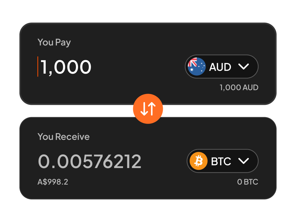Swap pay and receive currencies

click(148, 109)
